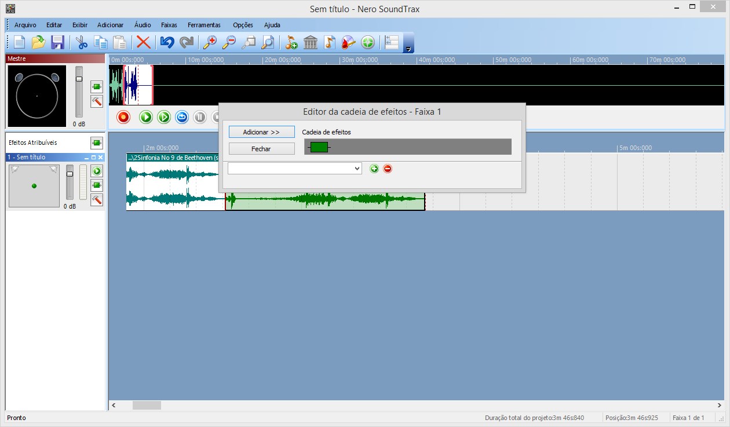
Task: Click the disc-with-brush toolbar icon
Action: pos(348,42)
